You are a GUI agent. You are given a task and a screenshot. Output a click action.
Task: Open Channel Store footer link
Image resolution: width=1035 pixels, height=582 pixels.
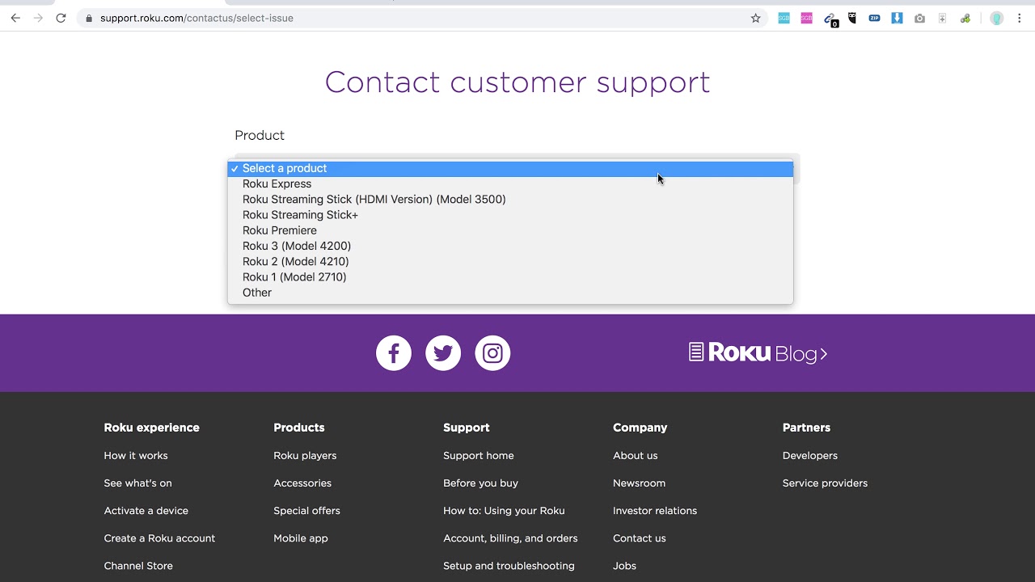pos(138,565)
